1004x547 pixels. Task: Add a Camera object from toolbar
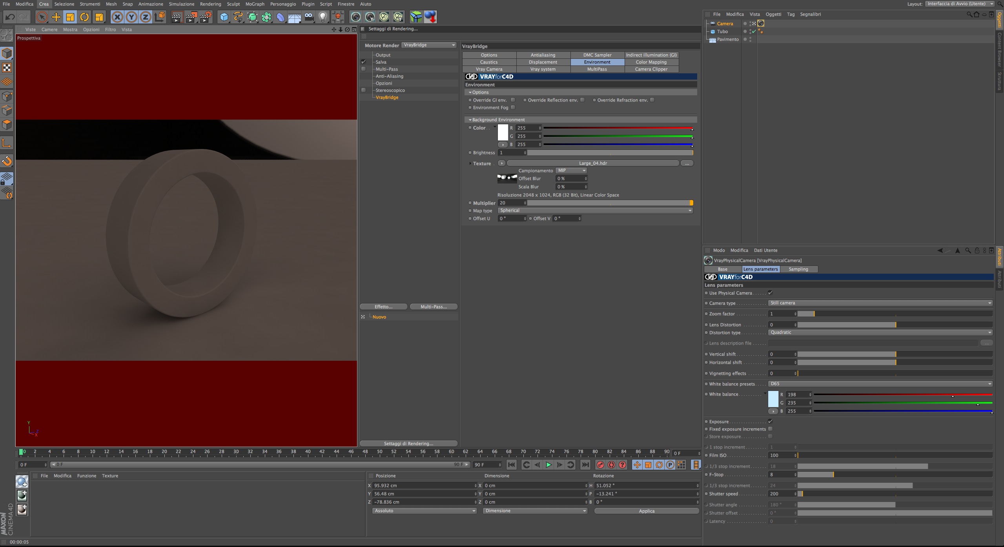click(309, 17)
